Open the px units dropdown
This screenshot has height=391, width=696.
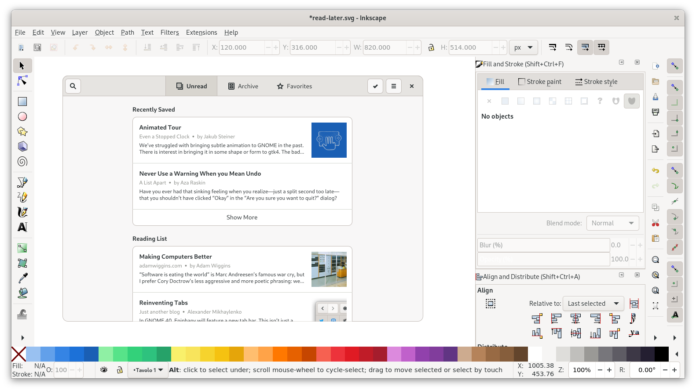point(524,47)
